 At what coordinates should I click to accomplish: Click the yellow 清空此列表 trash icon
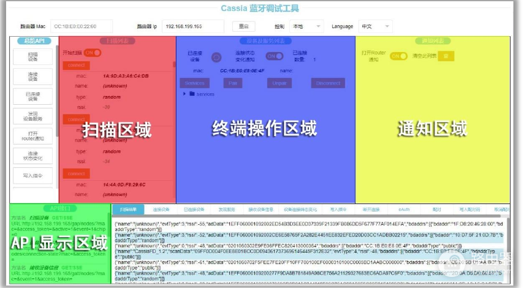pyautogui.click(x=446, y=56)
